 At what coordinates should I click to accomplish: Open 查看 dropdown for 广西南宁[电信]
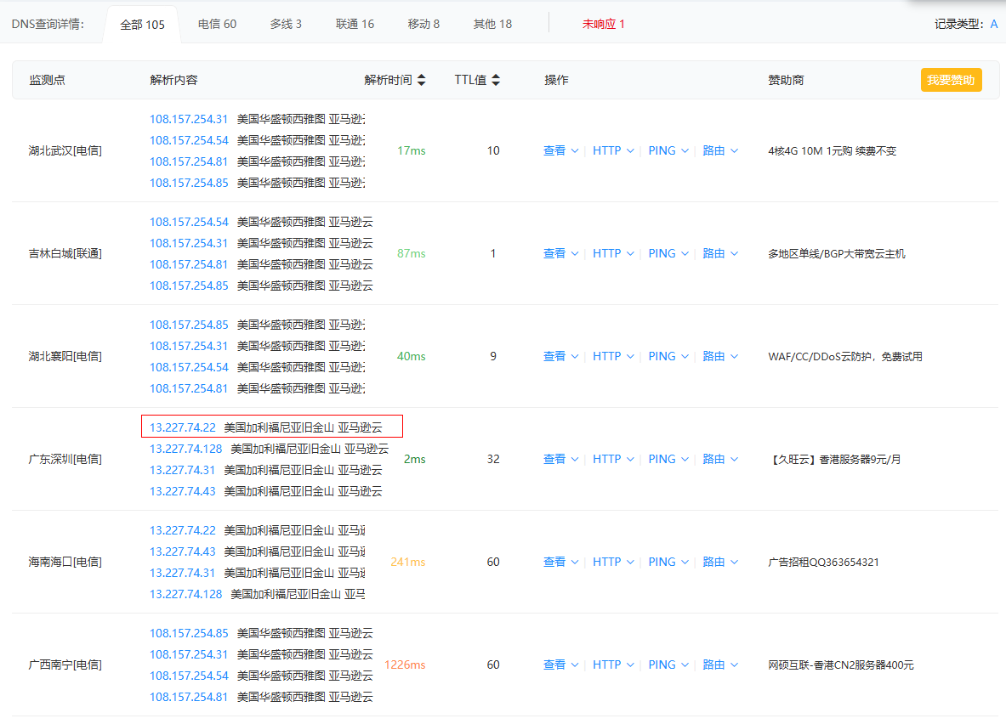click(x=560, y=665)
